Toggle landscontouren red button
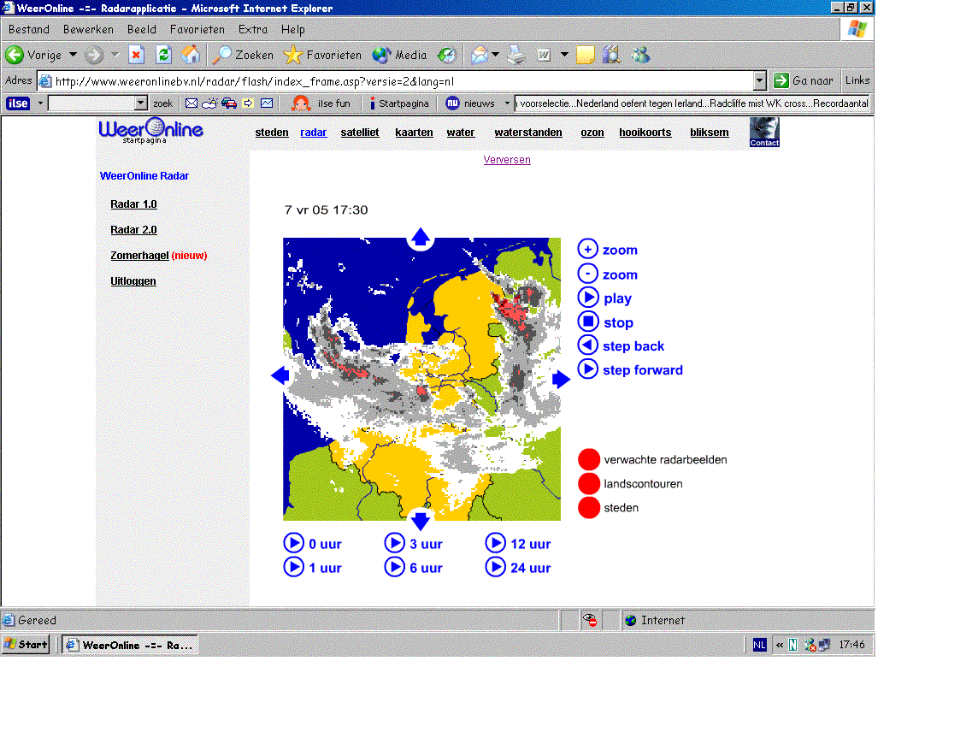Image resolution: width=978 pixels, height=732 pixels. pos(589,484)
